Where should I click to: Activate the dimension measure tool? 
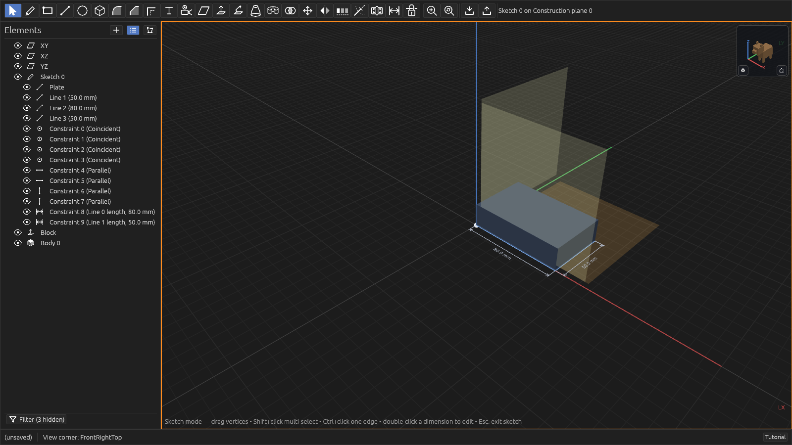click(x=394, y=10)
